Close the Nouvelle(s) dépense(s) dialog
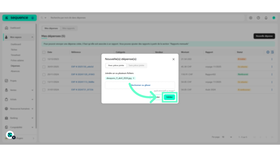Image resolution: width=280 pixels, height=157 pixels. point(173,59)
